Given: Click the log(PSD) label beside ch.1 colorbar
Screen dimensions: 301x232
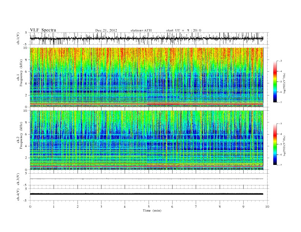Looking at the screenshot, I should click(285, 83).
